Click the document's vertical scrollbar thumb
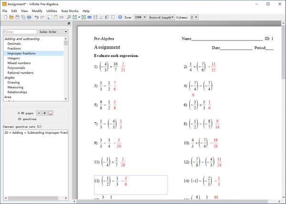The width and height of the screenshot is (286, 204). tap(283, 52)
